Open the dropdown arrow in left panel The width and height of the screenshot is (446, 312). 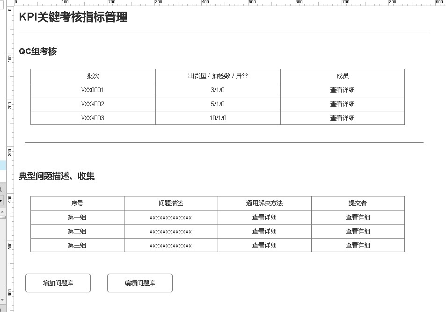pos(1,200)
